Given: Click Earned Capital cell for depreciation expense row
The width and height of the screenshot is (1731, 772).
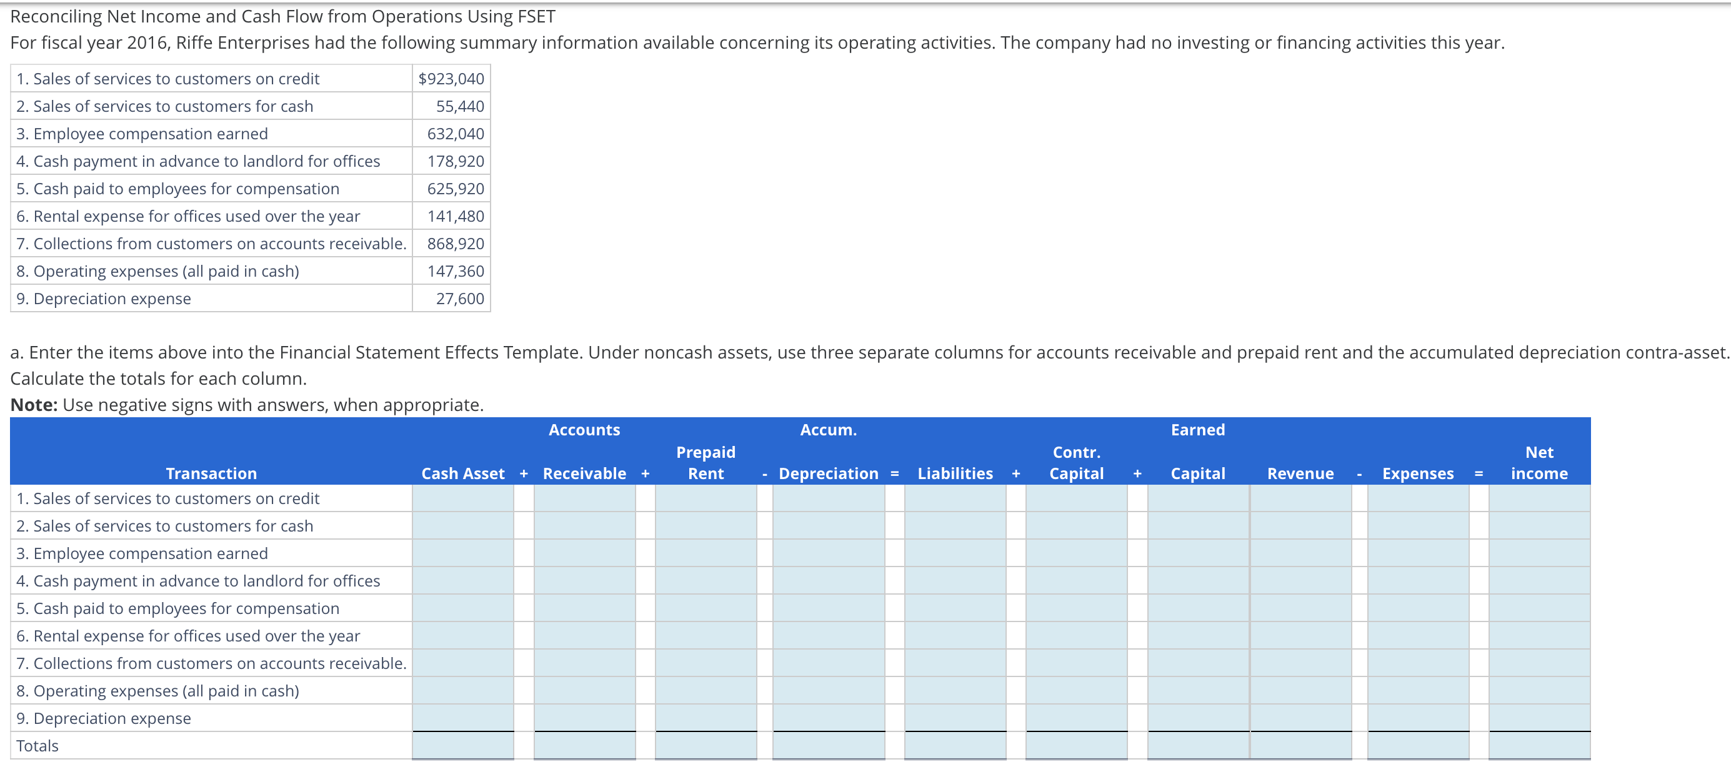Looking at the screenshot, I should click(1197, 718).
